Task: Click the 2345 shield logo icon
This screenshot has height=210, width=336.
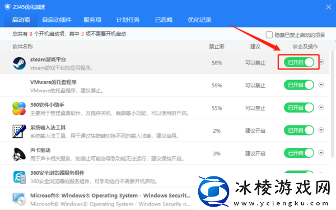Action: (7, 7)
